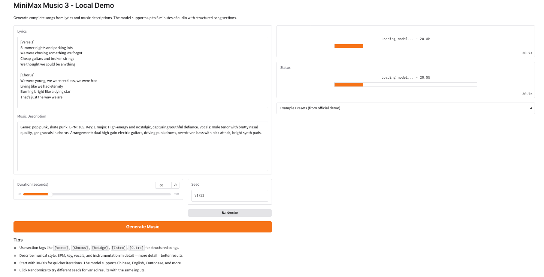This screenshot has width=544, height=277.
Task: Click the tip starting "Describe musical style, BPM"
Action: (101, 256)
